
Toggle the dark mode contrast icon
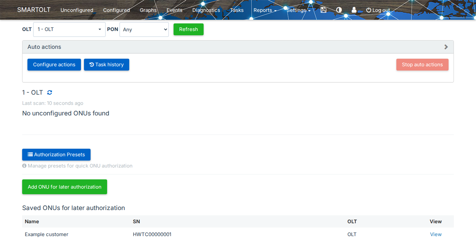click(339, 10)
